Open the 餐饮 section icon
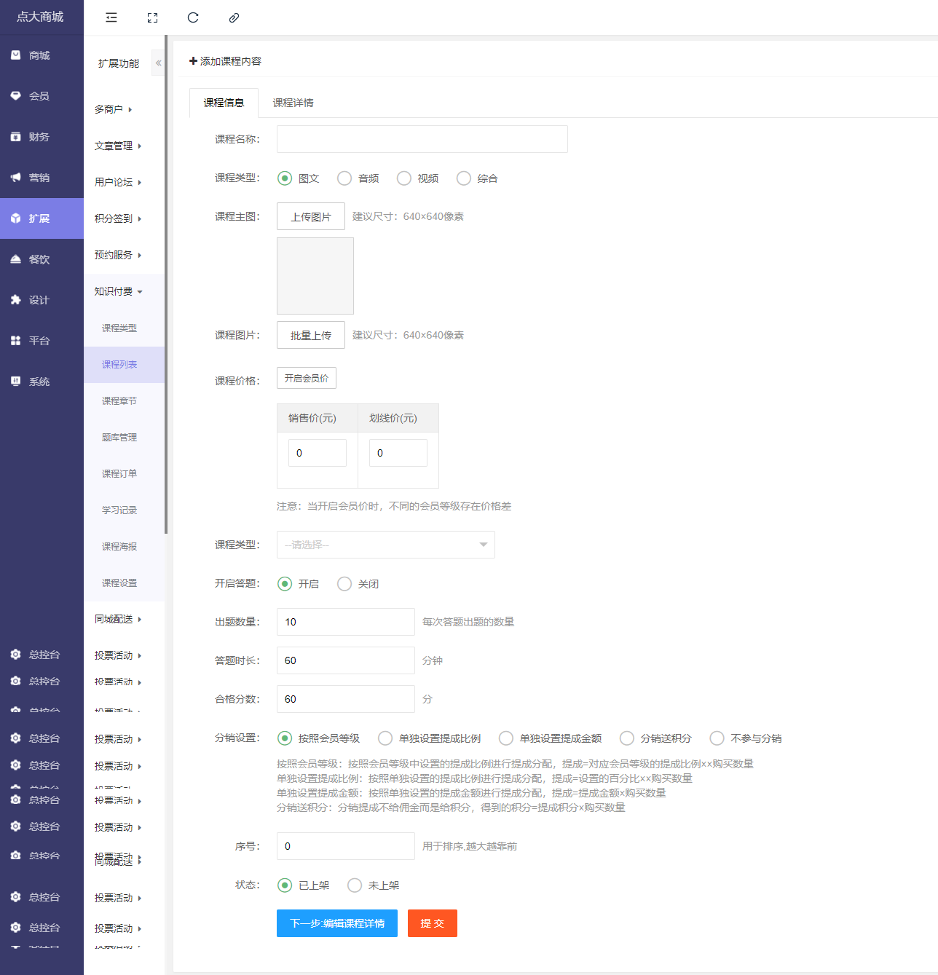This screenshot has height=975, width=938. (x=16, y=259)
